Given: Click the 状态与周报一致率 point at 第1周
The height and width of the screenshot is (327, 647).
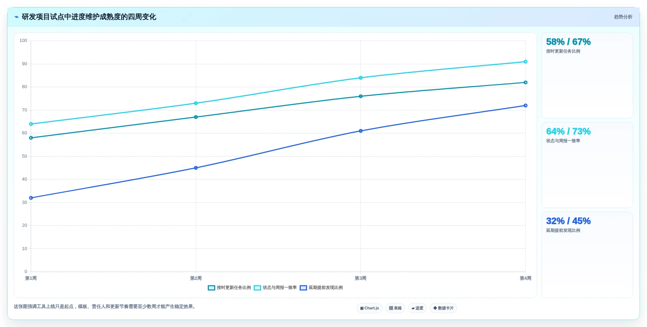Looking at the screenshot, I should 31,124.
